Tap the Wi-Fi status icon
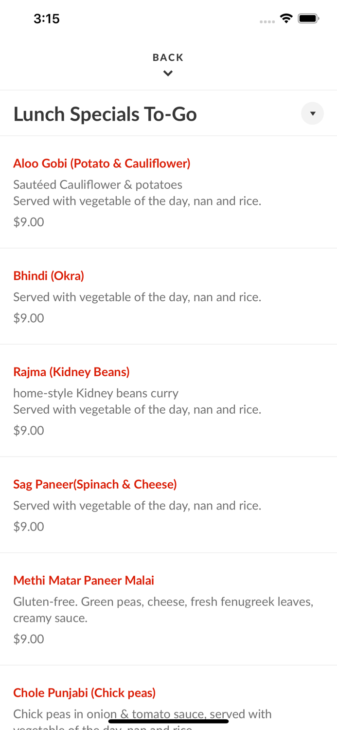The height and width of the screenshot is (730, 337). pyautogui.click(x=286, y=18)
